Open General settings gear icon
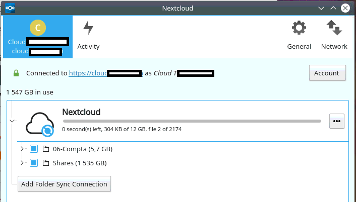The height and width of the screenshot is (202, 356). (x=299, y=28)
